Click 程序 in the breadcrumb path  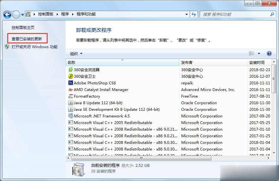tap(65, 14)
